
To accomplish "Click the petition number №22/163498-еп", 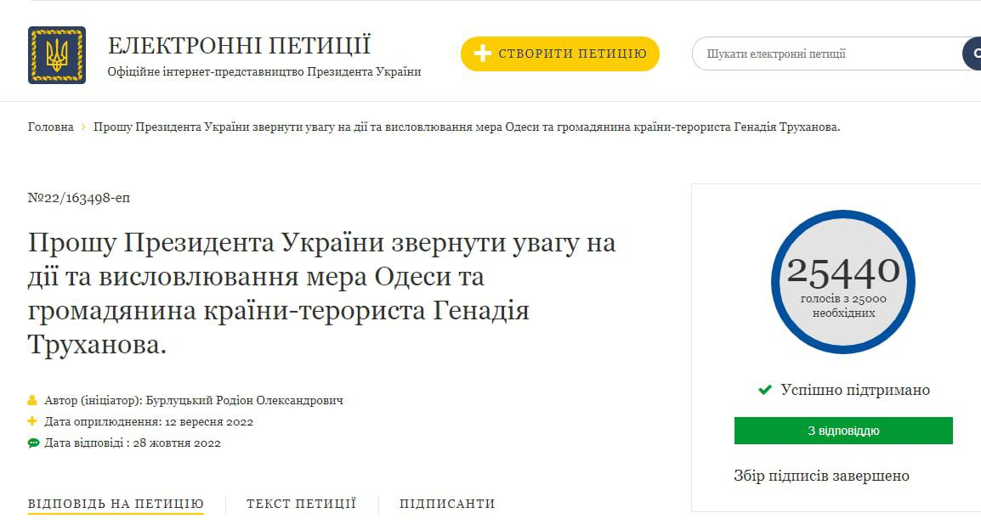I will click(79, 198).
